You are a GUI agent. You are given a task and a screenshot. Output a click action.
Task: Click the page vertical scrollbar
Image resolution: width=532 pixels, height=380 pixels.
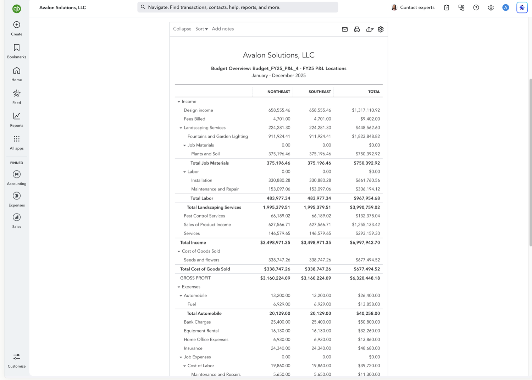tap(530, 162)
